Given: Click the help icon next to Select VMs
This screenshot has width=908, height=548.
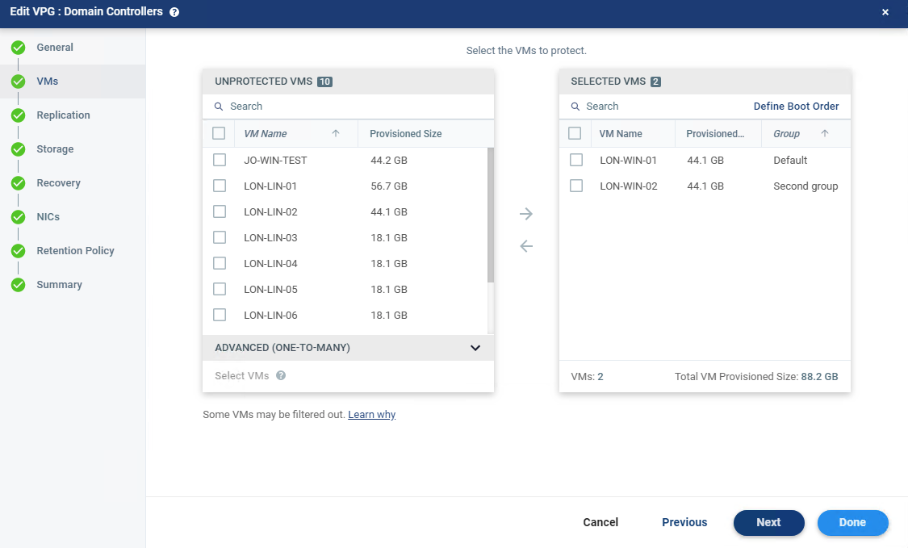Looking at the screenshot, I should click(x=281, y=375).
